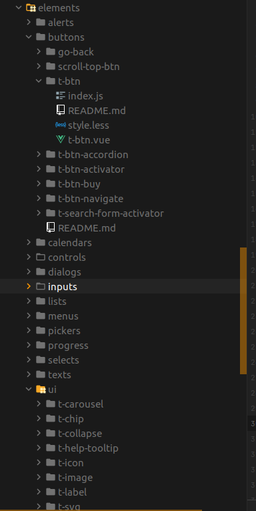Select the t-search-form-activator folder
This screenshot has height=511, width=256.
pos(111,213)
